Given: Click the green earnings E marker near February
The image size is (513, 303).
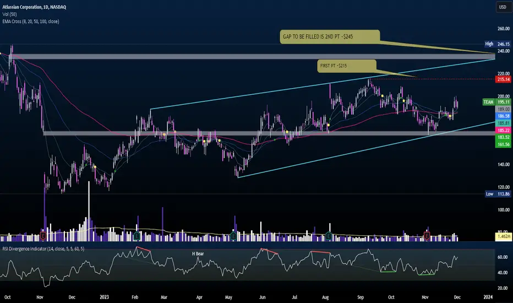Looking at the screenshot, I should [137, 236].
